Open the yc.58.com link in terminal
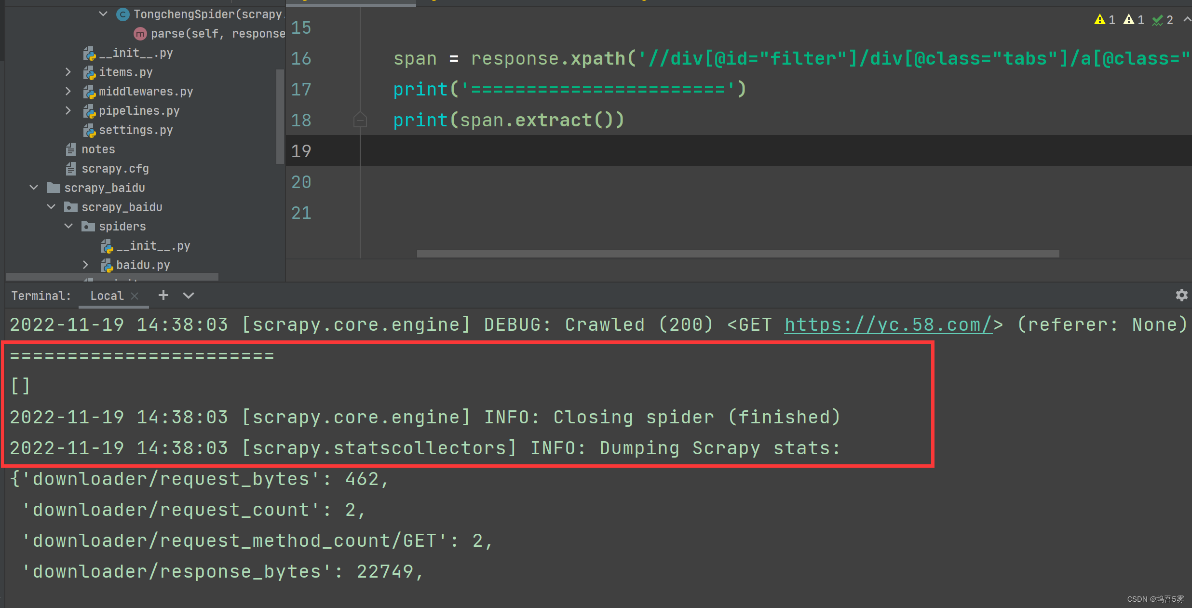Screen dimensions: 1192x608 [x=888, y=325]
